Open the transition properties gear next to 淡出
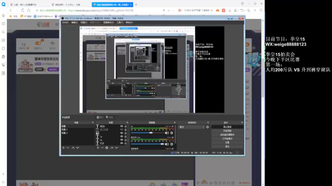The height and width of the screenshot is (186, 332). 207,127
